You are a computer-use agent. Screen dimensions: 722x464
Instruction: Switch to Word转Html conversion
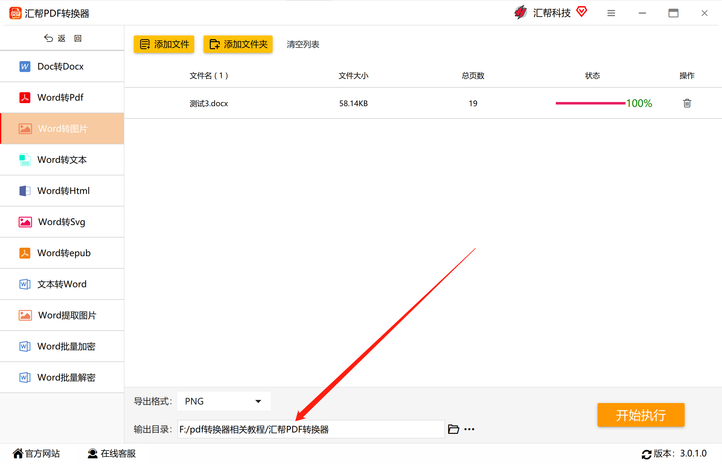click(x=62, y=191)
